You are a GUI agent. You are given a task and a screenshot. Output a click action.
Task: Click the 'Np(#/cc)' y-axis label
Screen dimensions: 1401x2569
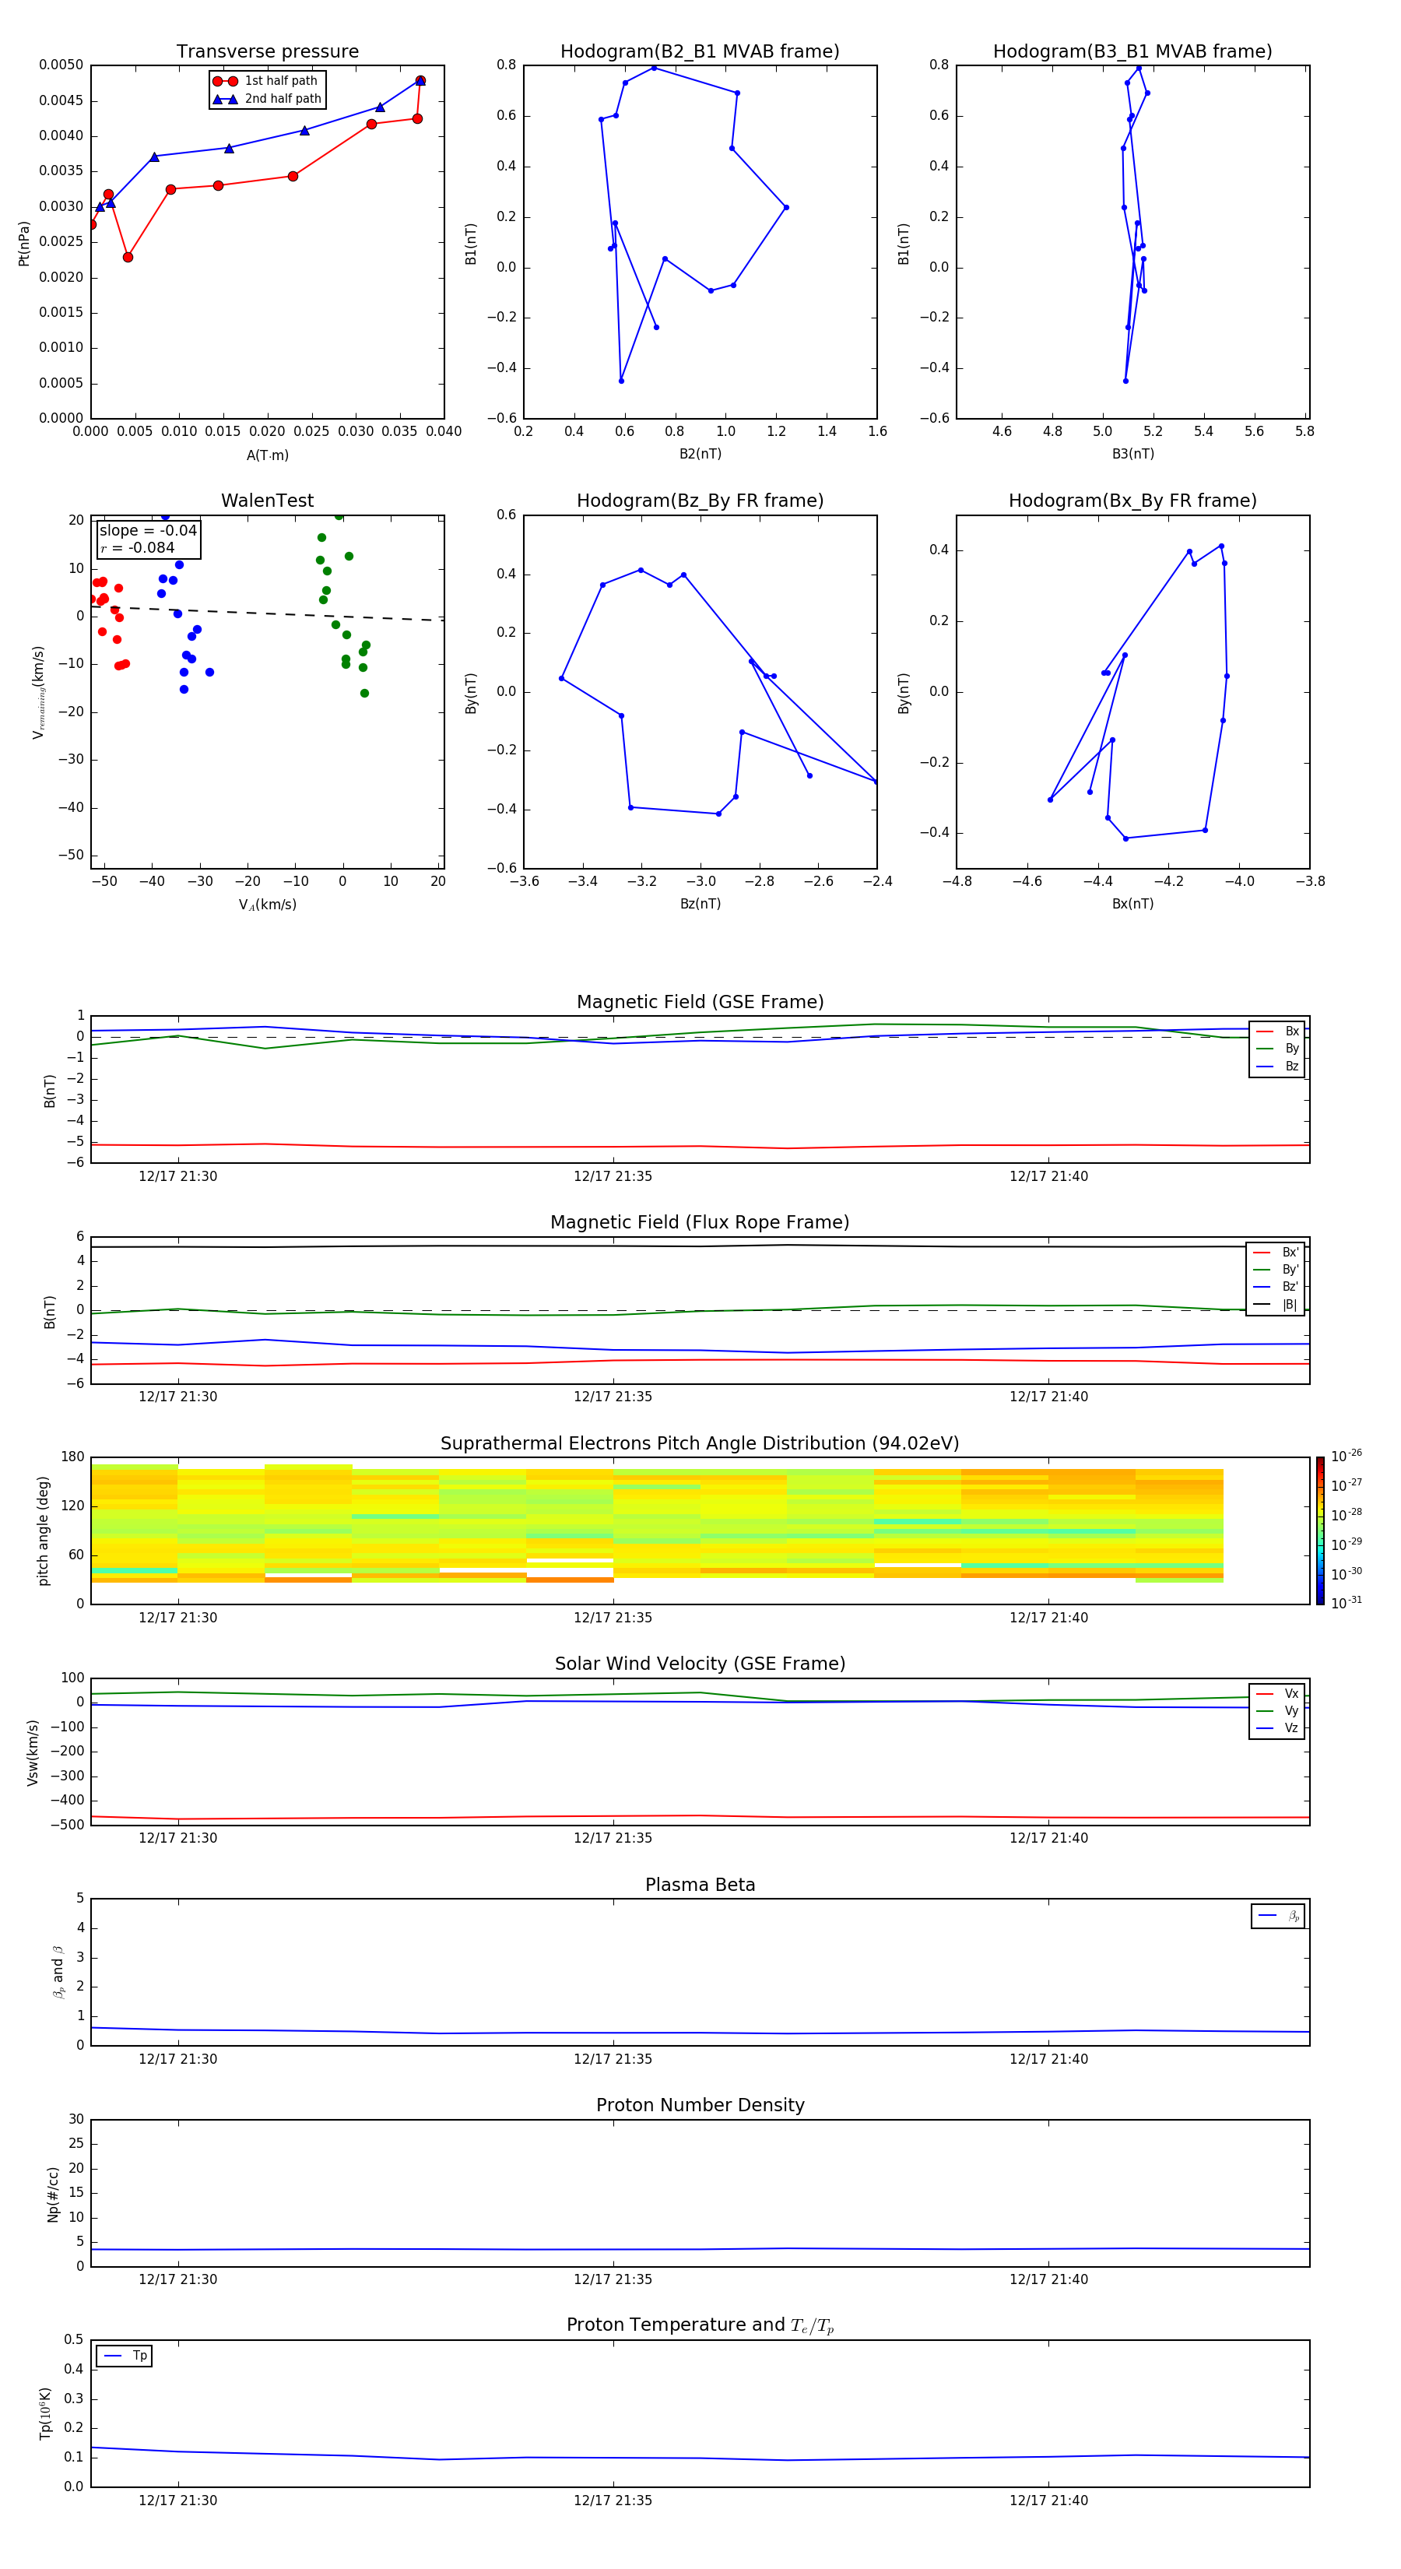pyautogui.click(x=54, y=2194)
